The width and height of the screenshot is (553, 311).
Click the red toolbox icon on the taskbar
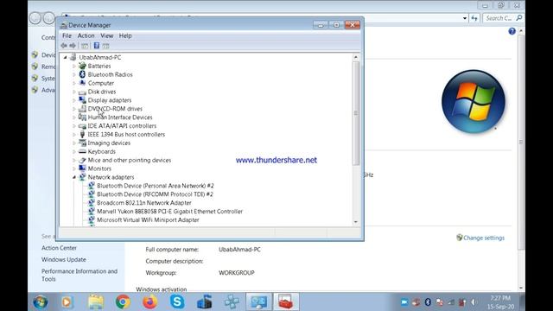click(286, 301)
